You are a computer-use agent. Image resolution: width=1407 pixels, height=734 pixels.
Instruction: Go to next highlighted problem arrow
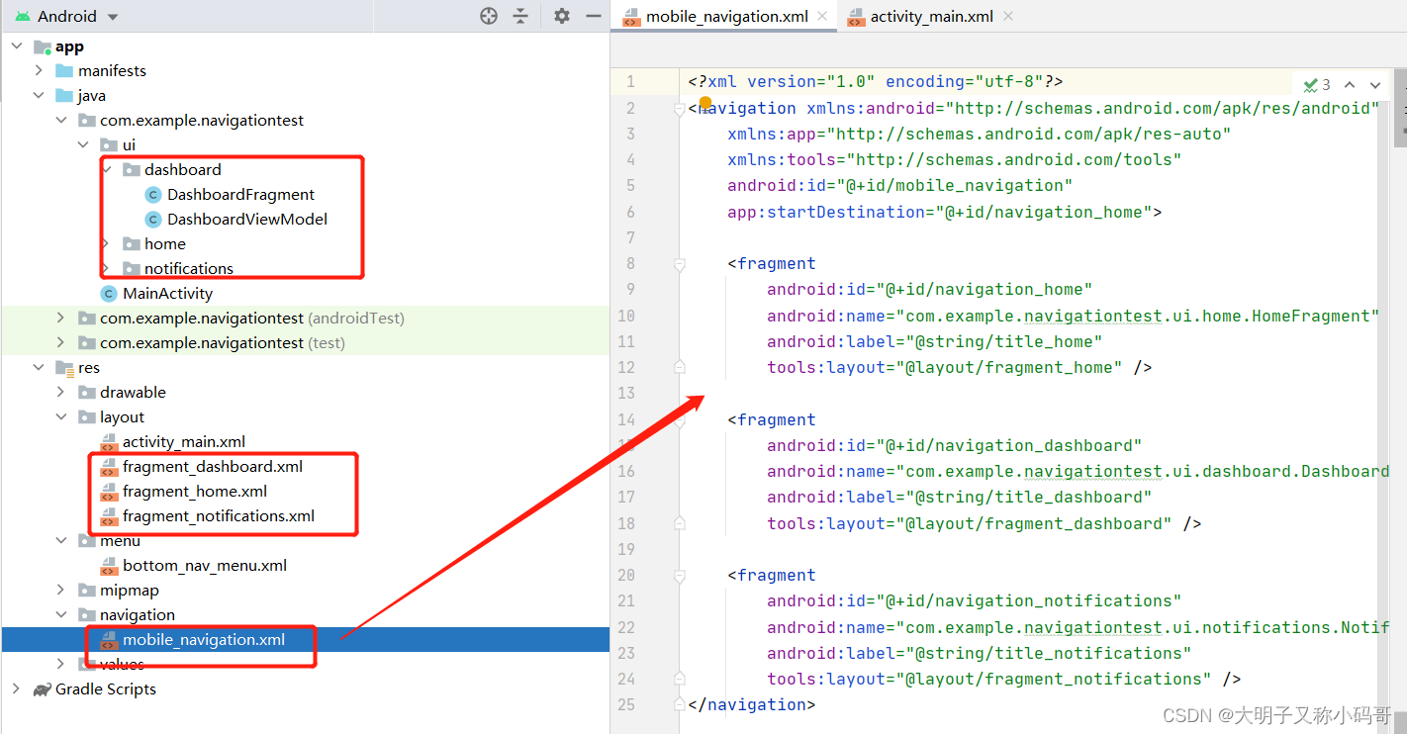click(x=1375, y=85)
